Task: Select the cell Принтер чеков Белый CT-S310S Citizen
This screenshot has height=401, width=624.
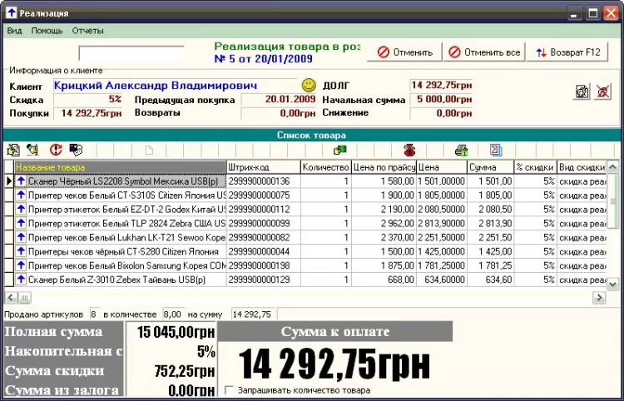Action: [121, 196]
